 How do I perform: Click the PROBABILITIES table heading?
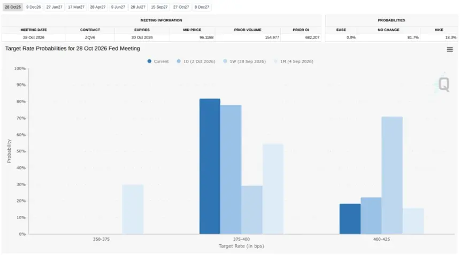pos(392,20)
